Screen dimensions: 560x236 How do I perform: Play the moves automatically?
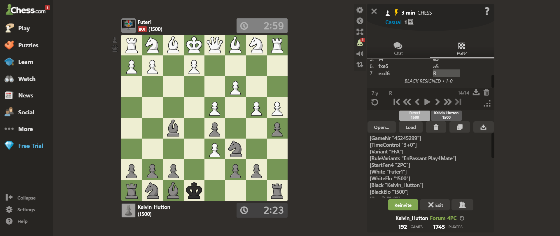tap(427, 102)
